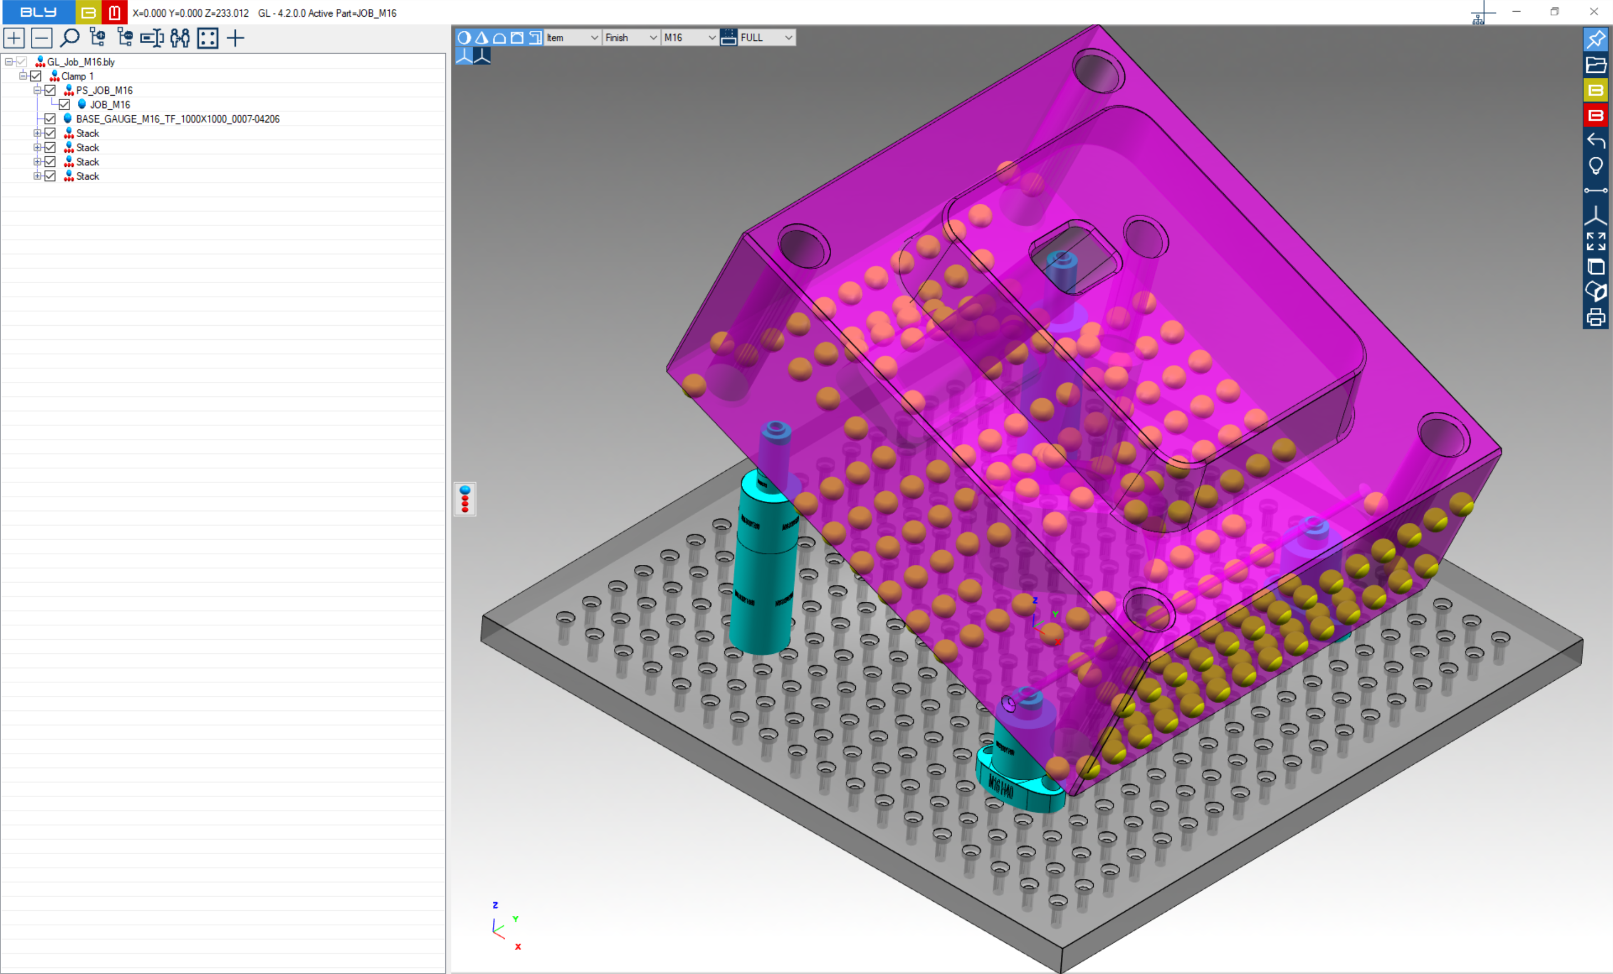The image size is (1613, 974).
Task: Select the dome shape view icon
Action: pyautogui.click(x=500, y=38)
